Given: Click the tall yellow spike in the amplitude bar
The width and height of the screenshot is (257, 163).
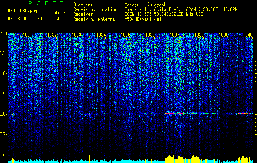Looking at the screenshot, I should tap(90, 159).
